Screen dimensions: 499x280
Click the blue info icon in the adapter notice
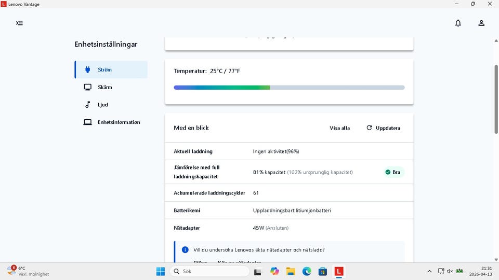(x=185, y=250)
